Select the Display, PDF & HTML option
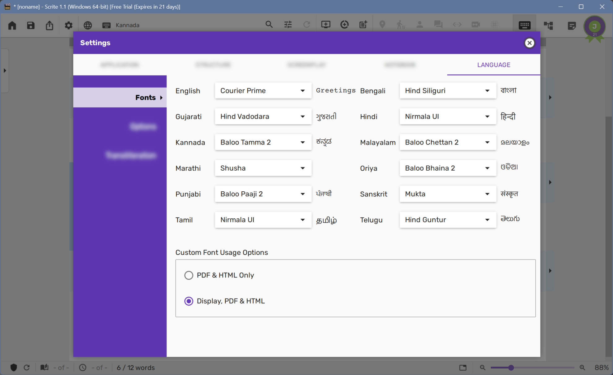 tap(189, 301)
